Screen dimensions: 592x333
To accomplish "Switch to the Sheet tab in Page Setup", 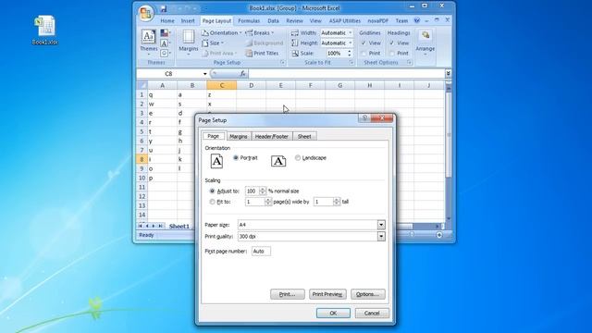I will click(x=304, y=136).
